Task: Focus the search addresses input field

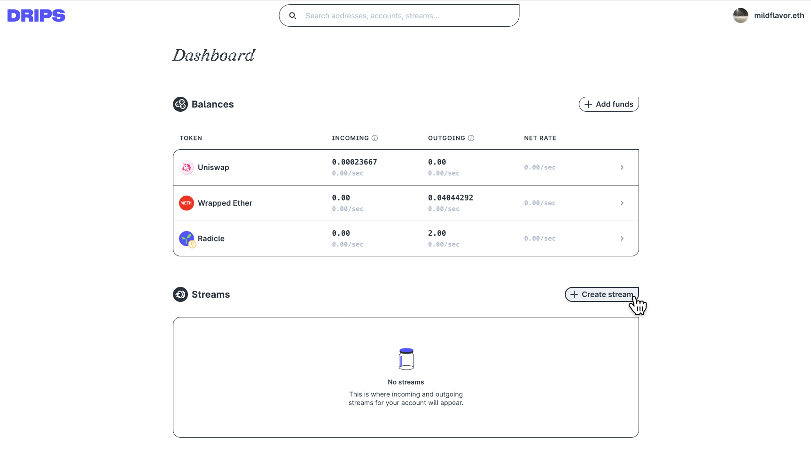Action: pyautogui.click(x=399, y=16)
